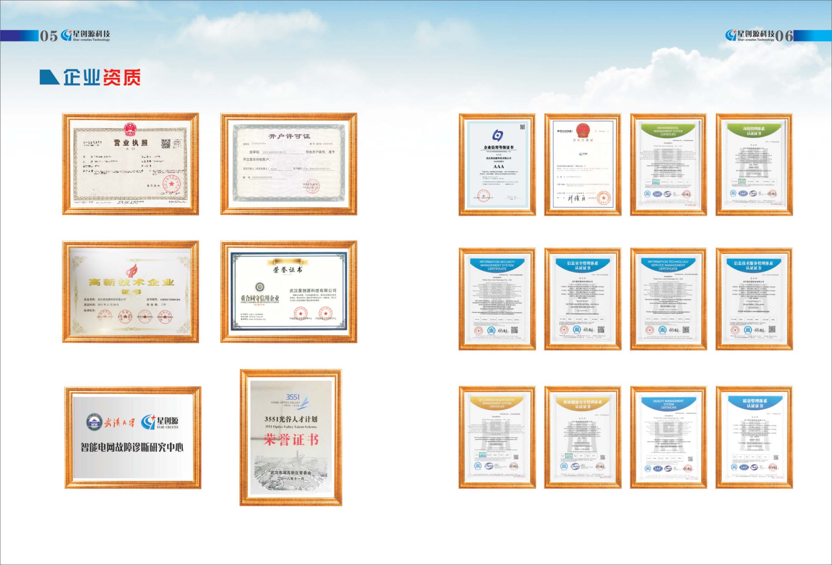Open the 商标注册证 trademark certificate

[583, 164]
